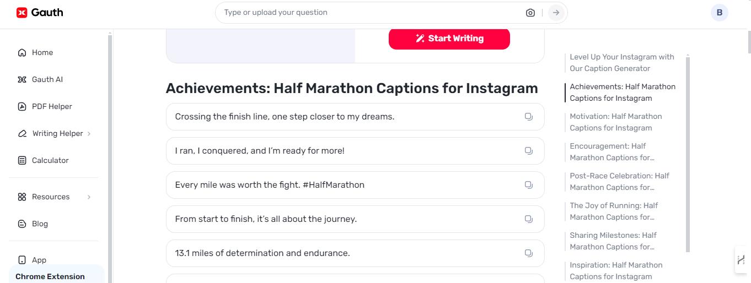This screenshot has height=283, width=751.
Task: Expand the Resources submenu
Action: tap(89, 197)
